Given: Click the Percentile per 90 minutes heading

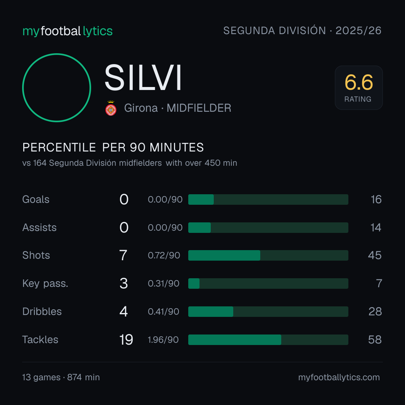Looking at the screenshot, I should coord(113,147).
